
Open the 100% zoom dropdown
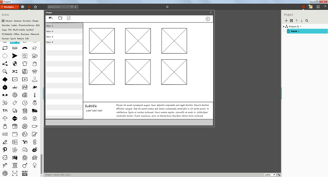pos(274,175)
